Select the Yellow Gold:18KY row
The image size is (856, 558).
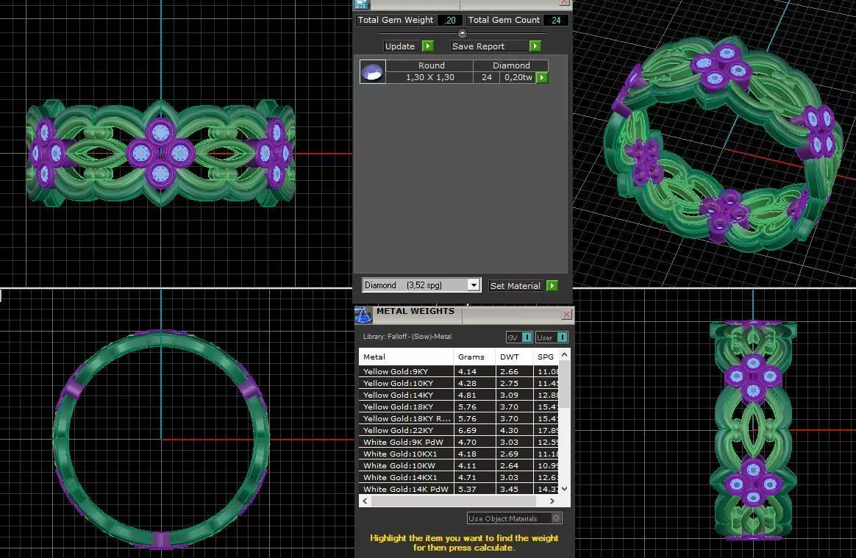pos(459,407)
